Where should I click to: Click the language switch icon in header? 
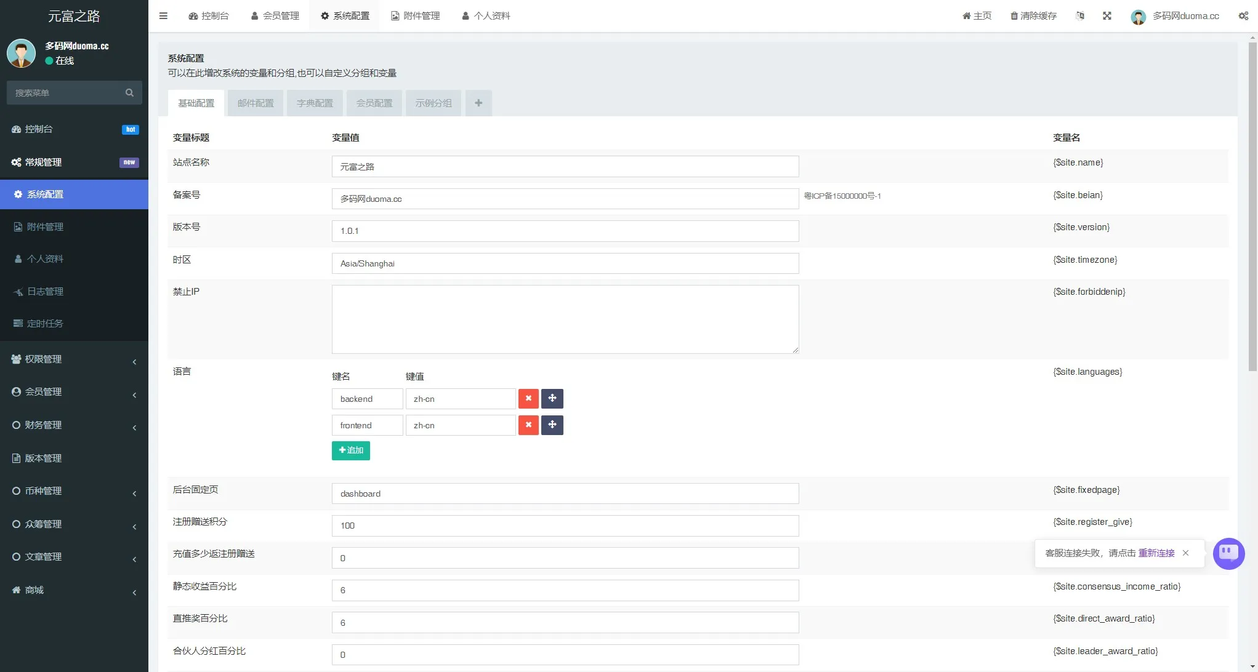1079,16
